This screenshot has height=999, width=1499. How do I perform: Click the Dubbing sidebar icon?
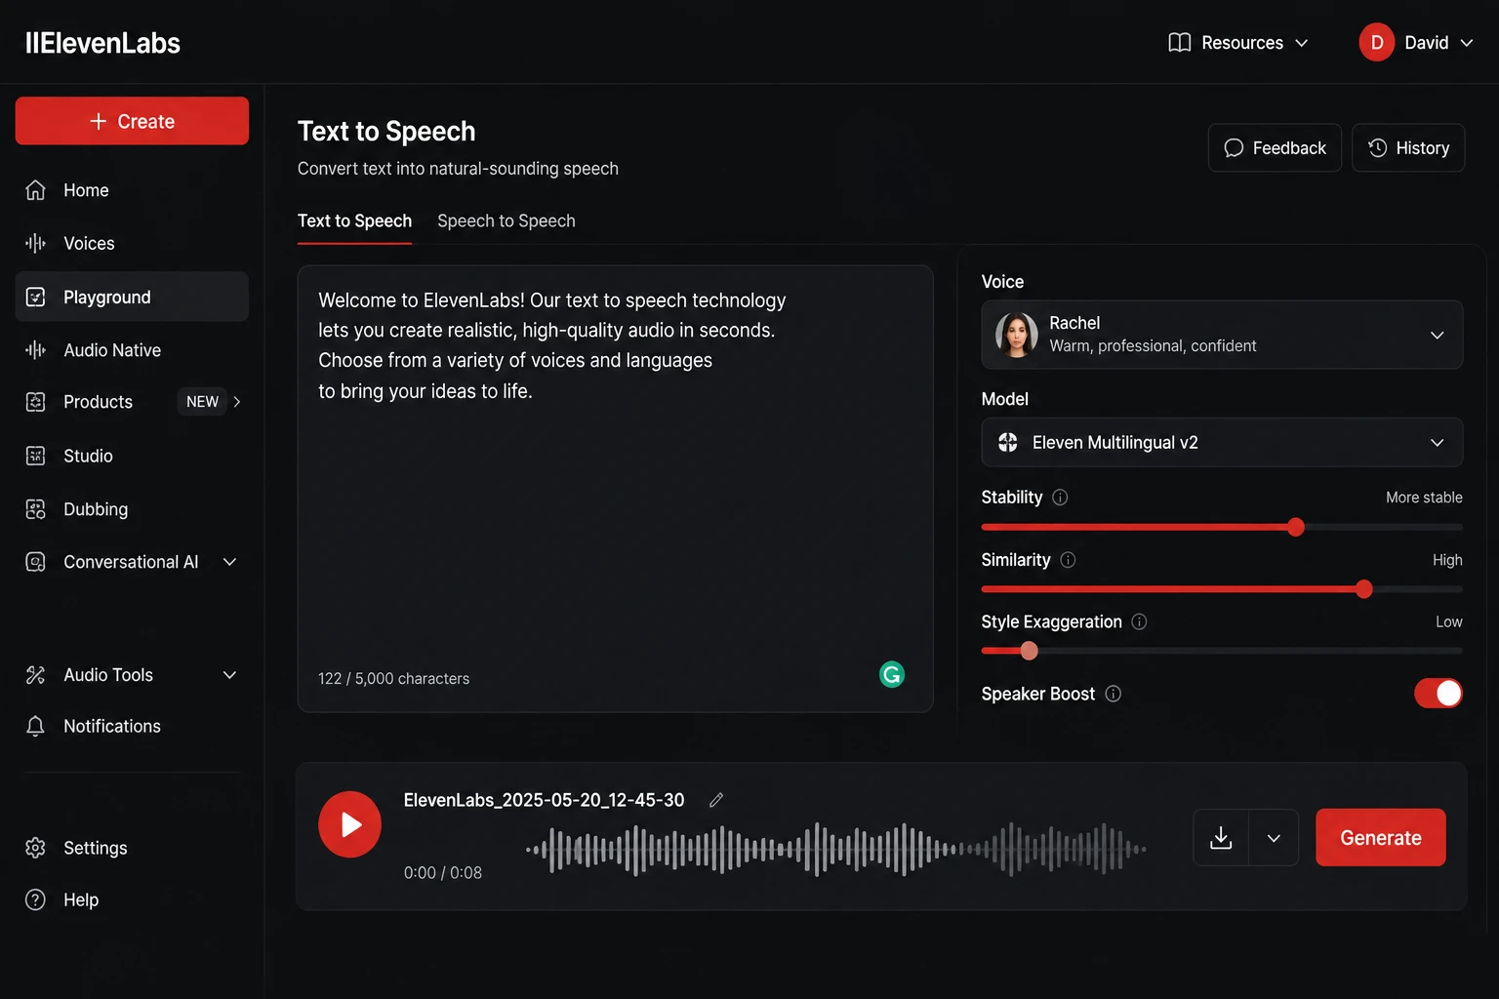click(x=36, y=509)
